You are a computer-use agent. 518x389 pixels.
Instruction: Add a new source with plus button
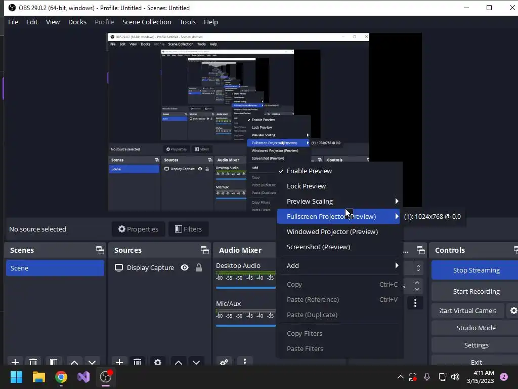click(119, 362)
